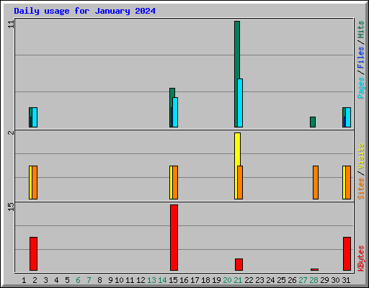Click the 'KBytes' legend label

tap(361, 258)
